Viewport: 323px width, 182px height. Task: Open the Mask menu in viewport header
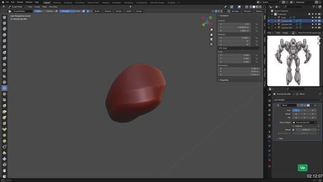click(44, 7)
